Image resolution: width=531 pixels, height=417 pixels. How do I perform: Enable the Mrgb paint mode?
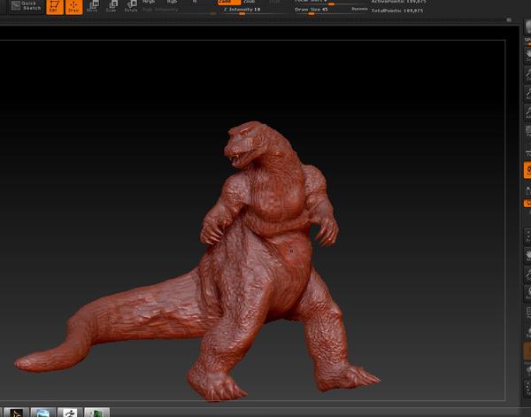pyautogui.click(x=149, y=2)
